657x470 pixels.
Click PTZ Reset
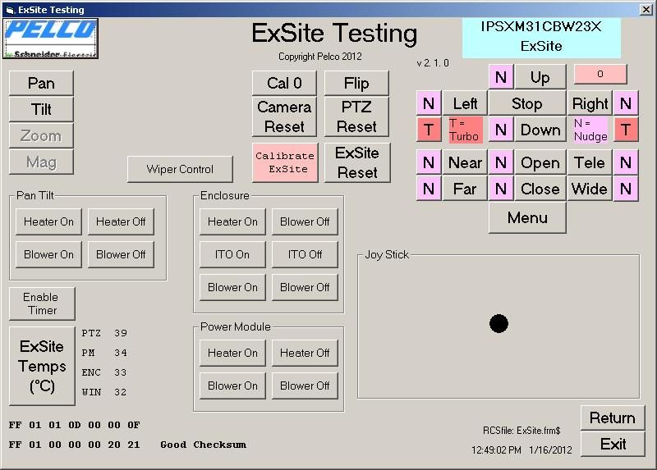356,116
